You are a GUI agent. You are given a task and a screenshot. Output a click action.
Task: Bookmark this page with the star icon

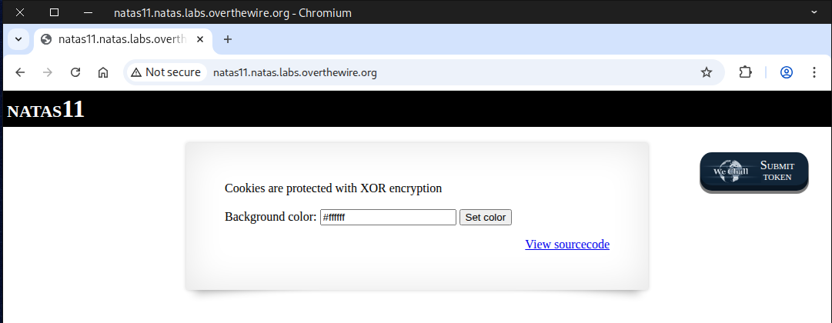[x=706, y=72]
